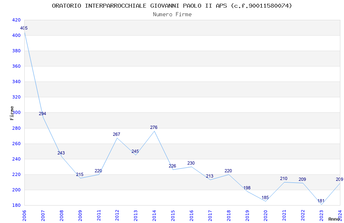This screenshot has width=344, height=223.
Task: Click the 260 tick label on y-axis
Action: (16, 144)
